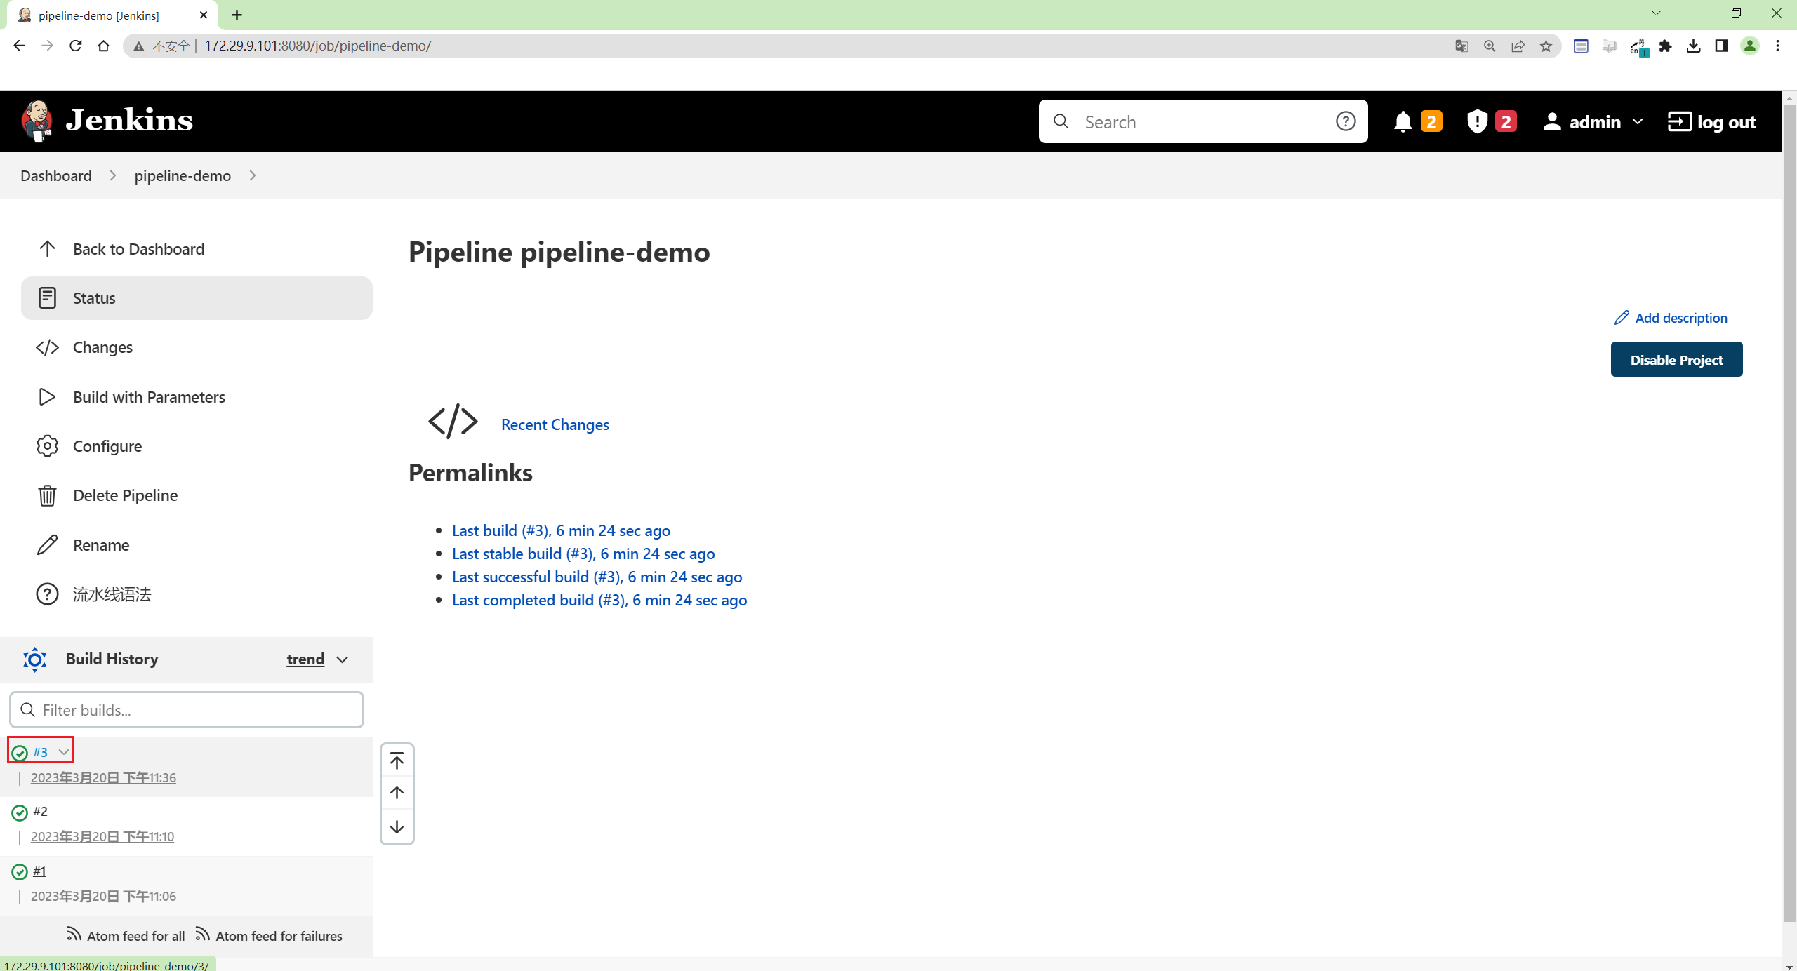Click the admin user icon

1552,121
